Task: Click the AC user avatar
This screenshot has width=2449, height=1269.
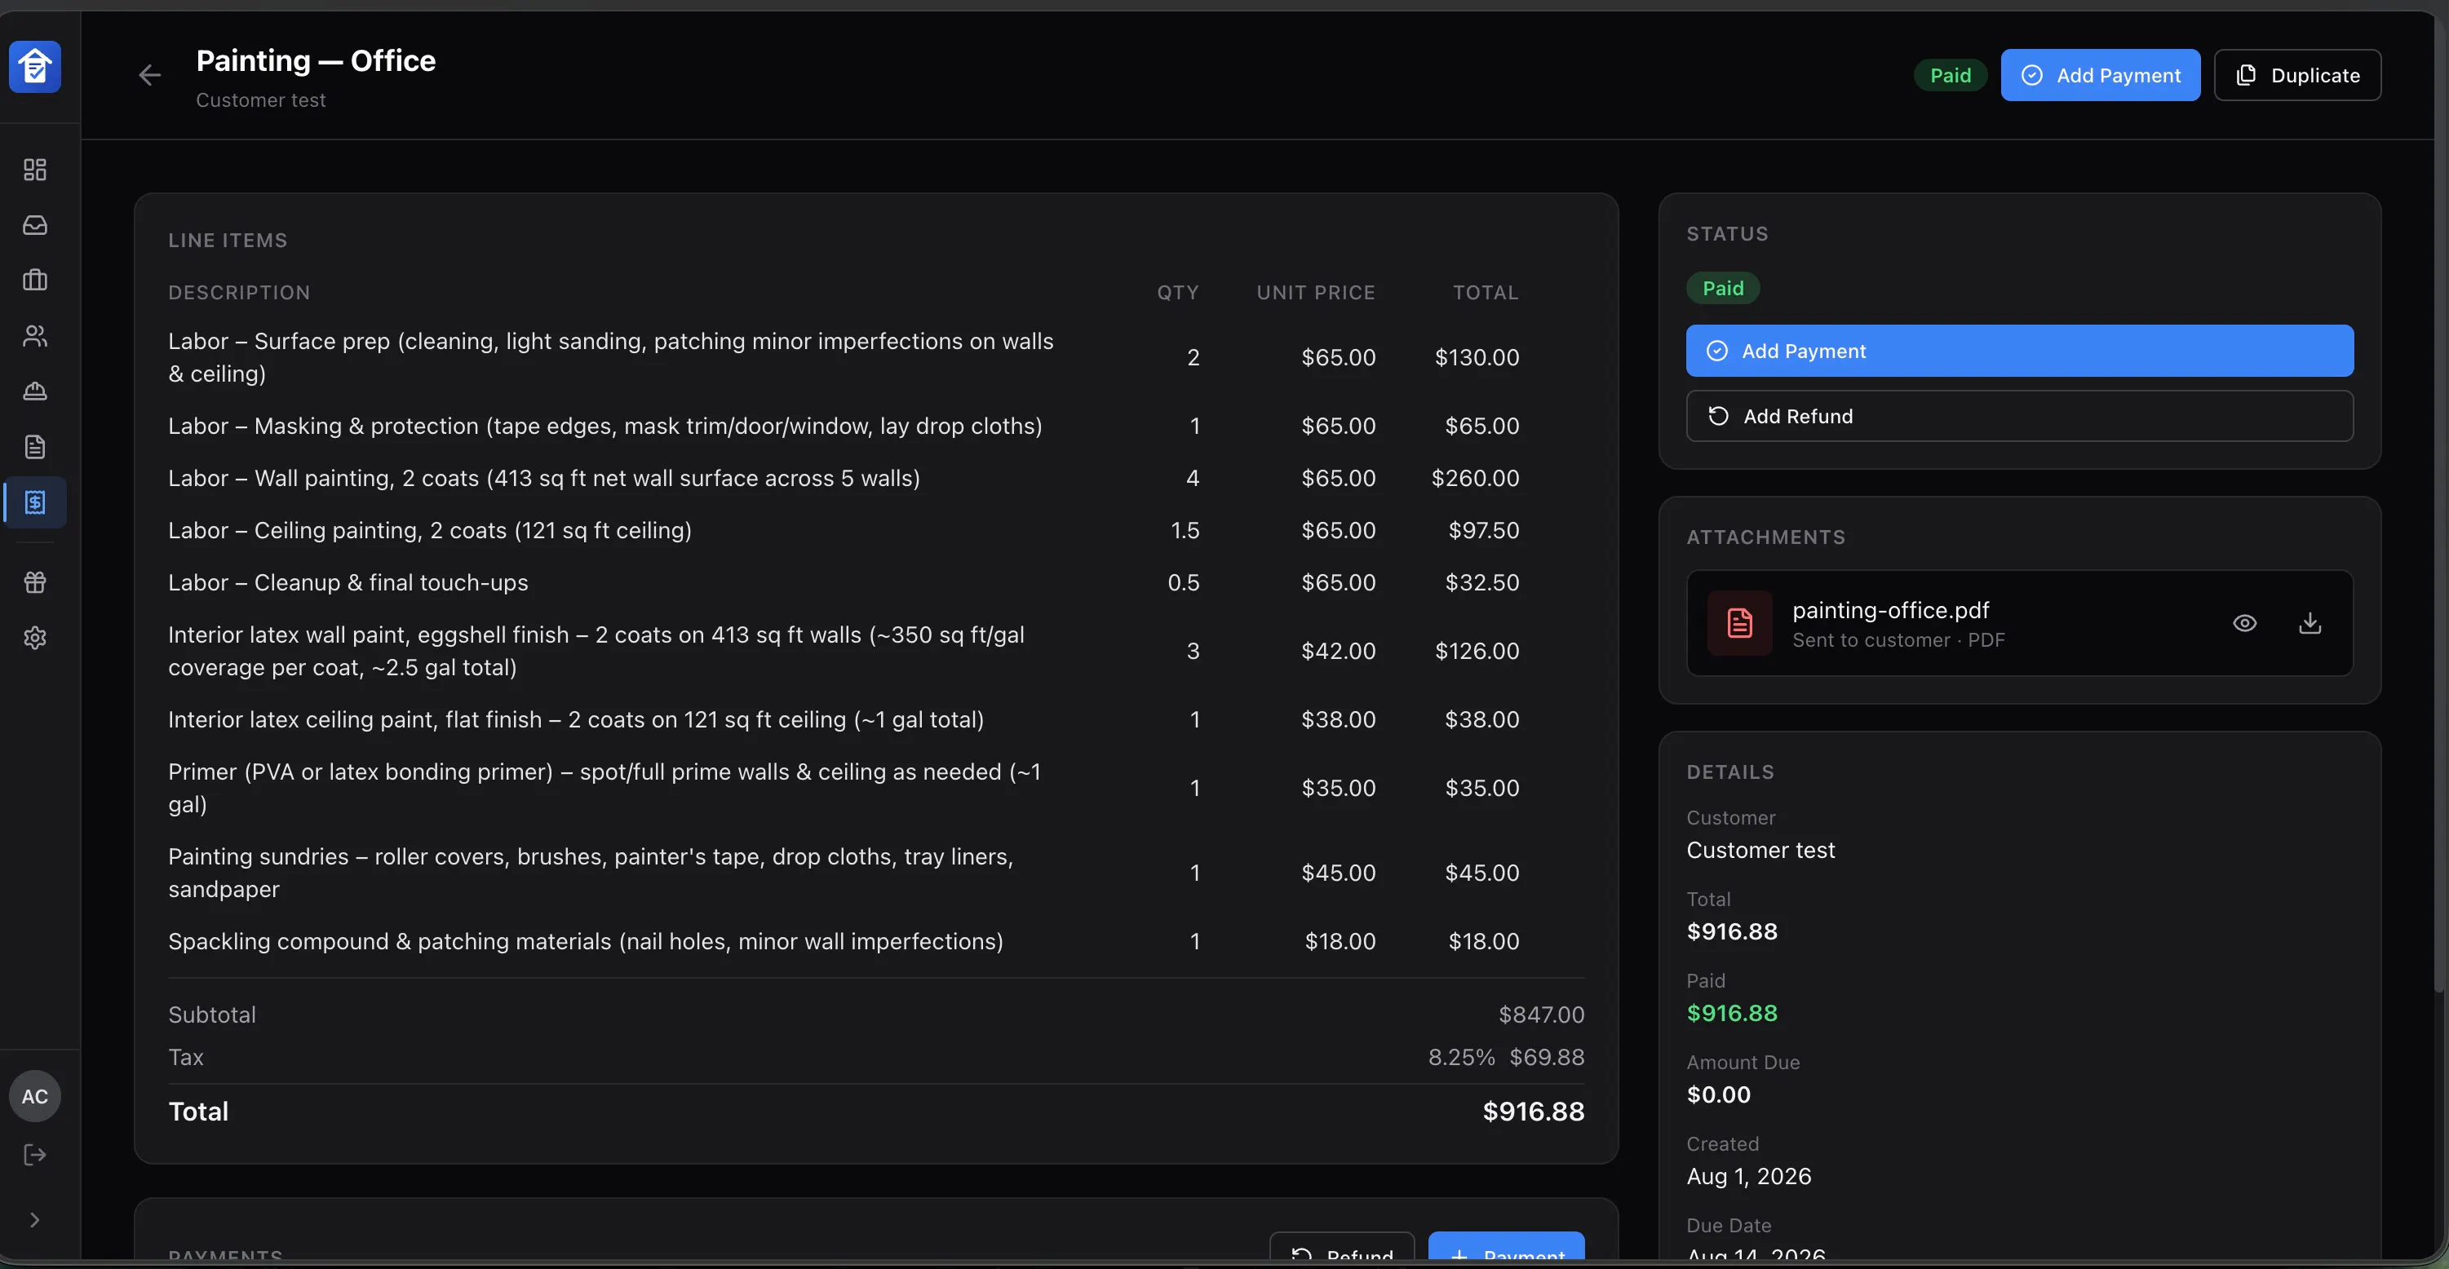Action: tap(35, 1096)
